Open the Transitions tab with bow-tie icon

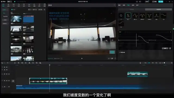click(x=29, y=5)
